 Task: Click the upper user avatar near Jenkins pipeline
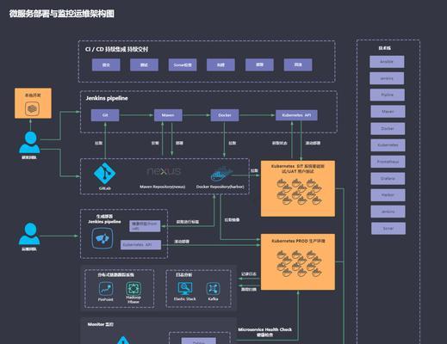point(29,142)
